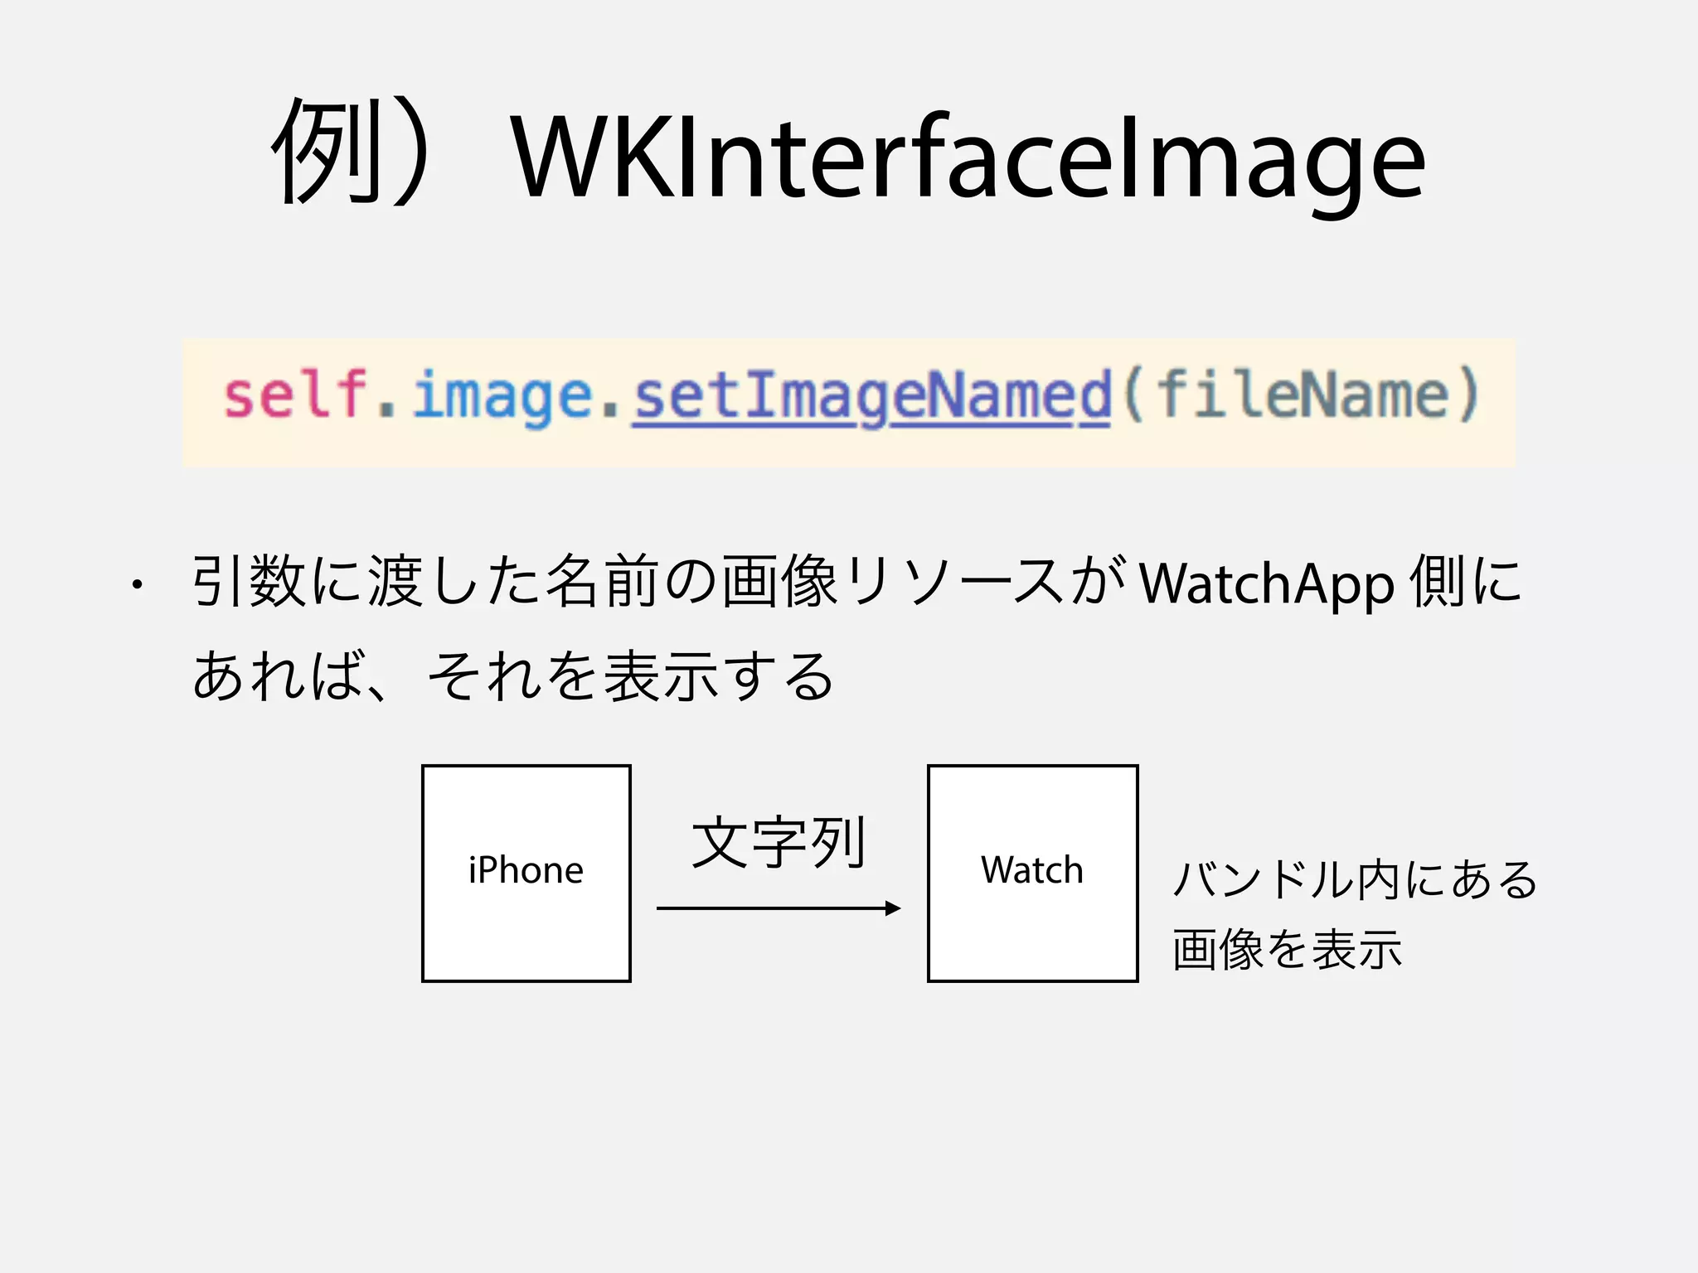Click the line あれば、それを表示する
Image resolution: width=1698 pixels, height=1273 pixels.
513,676
